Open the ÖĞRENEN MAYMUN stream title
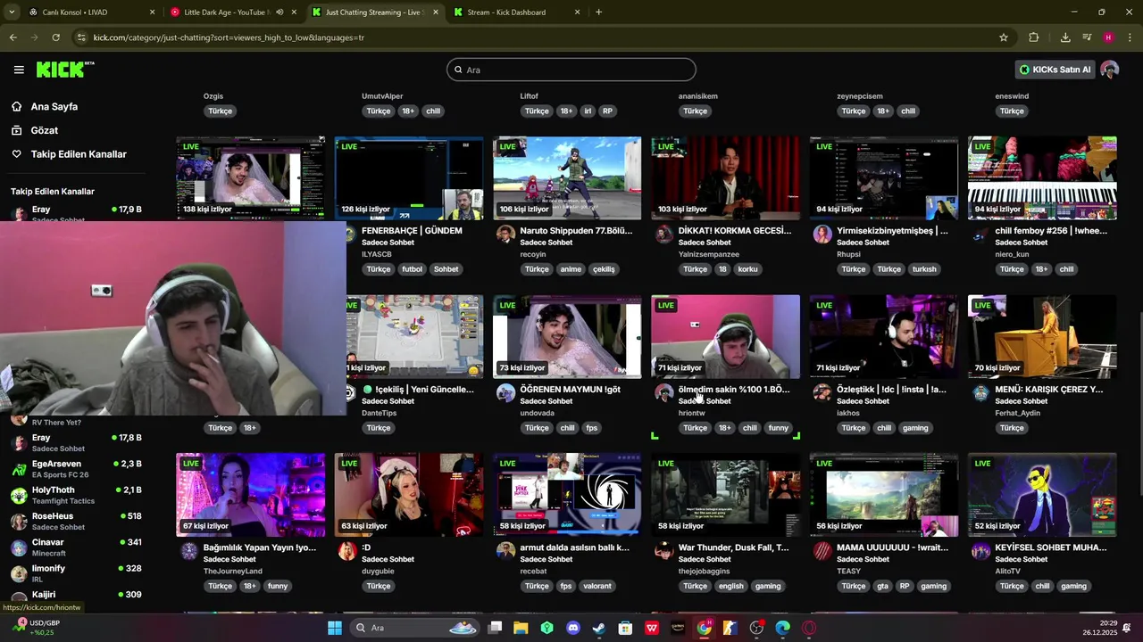 click(x=571, y=390)
